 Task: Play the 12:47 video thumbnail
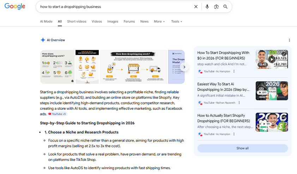[272, 59]
